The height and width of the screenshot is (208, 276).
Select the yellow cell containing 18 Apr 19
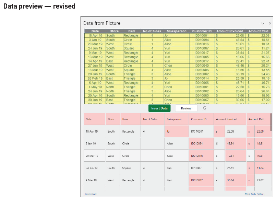pos(95,35)
